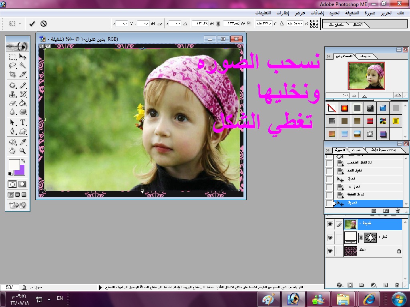Hide the شكل ١ shape layer

(330, 237)
